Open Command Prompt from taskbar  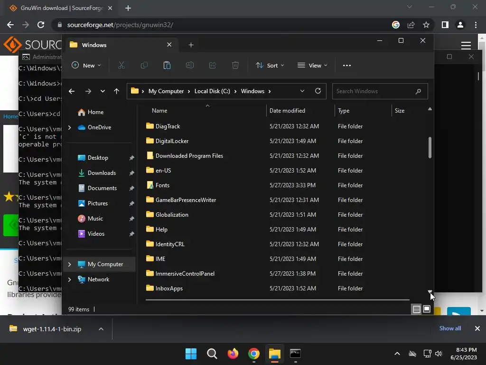pos(295,354)
